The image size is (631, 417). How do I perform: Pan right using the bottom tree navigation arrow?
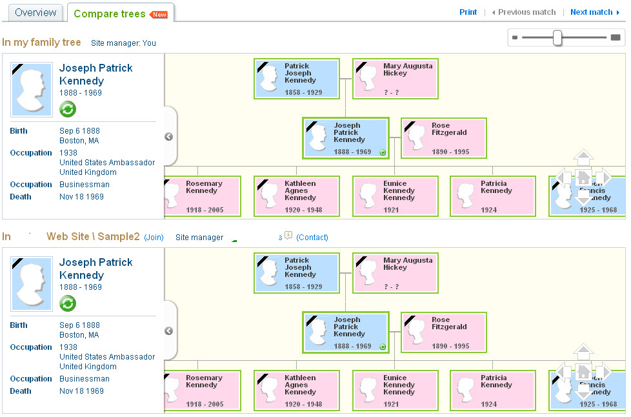603,372
